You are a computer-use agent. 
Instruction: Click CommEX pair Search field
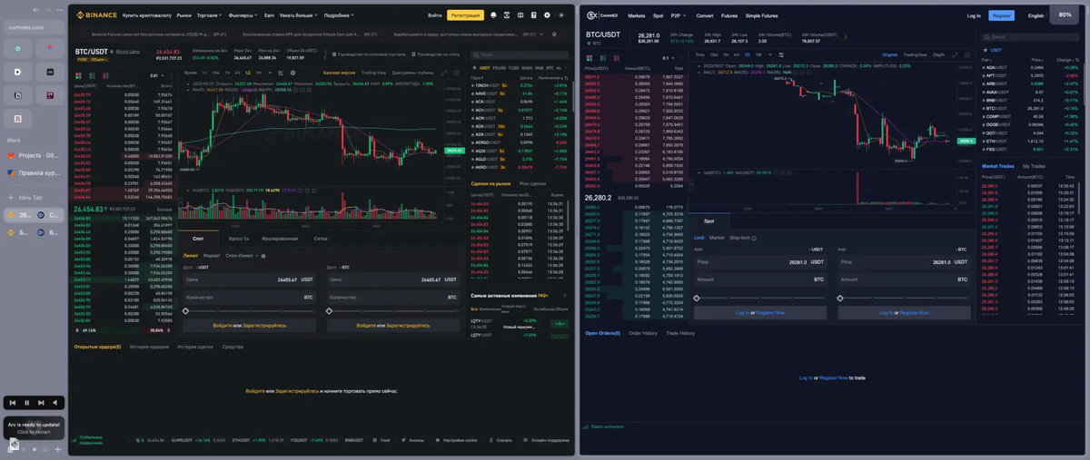click(1030, 37)
